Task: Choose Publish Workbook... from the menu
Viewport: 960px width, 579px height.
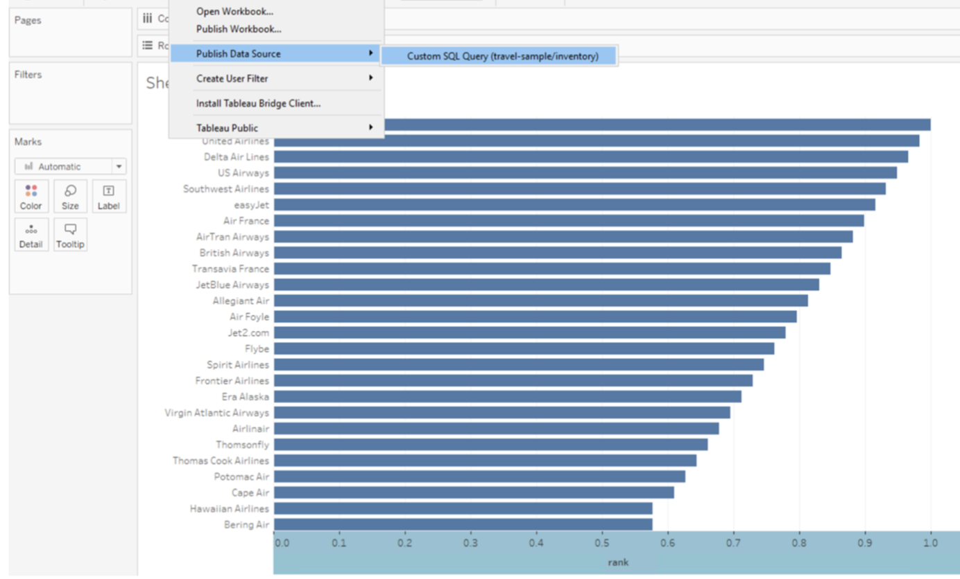Action: [239, 29]
